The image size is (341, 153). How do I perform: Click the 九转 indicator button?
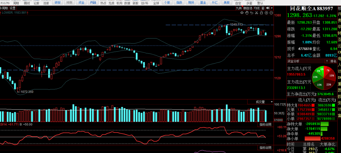239,8
